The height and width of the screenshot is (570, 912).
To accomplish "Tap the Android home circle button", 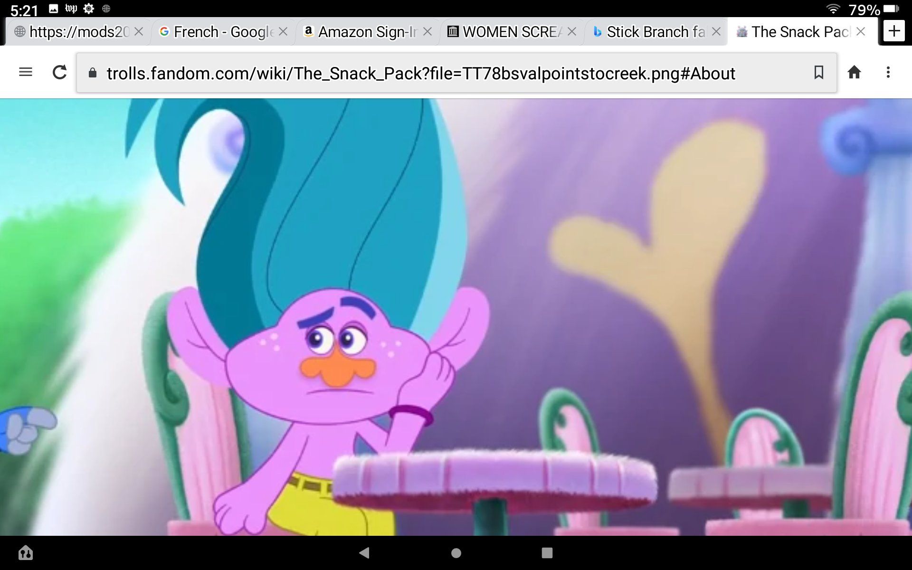I will (x=456, y=553).
